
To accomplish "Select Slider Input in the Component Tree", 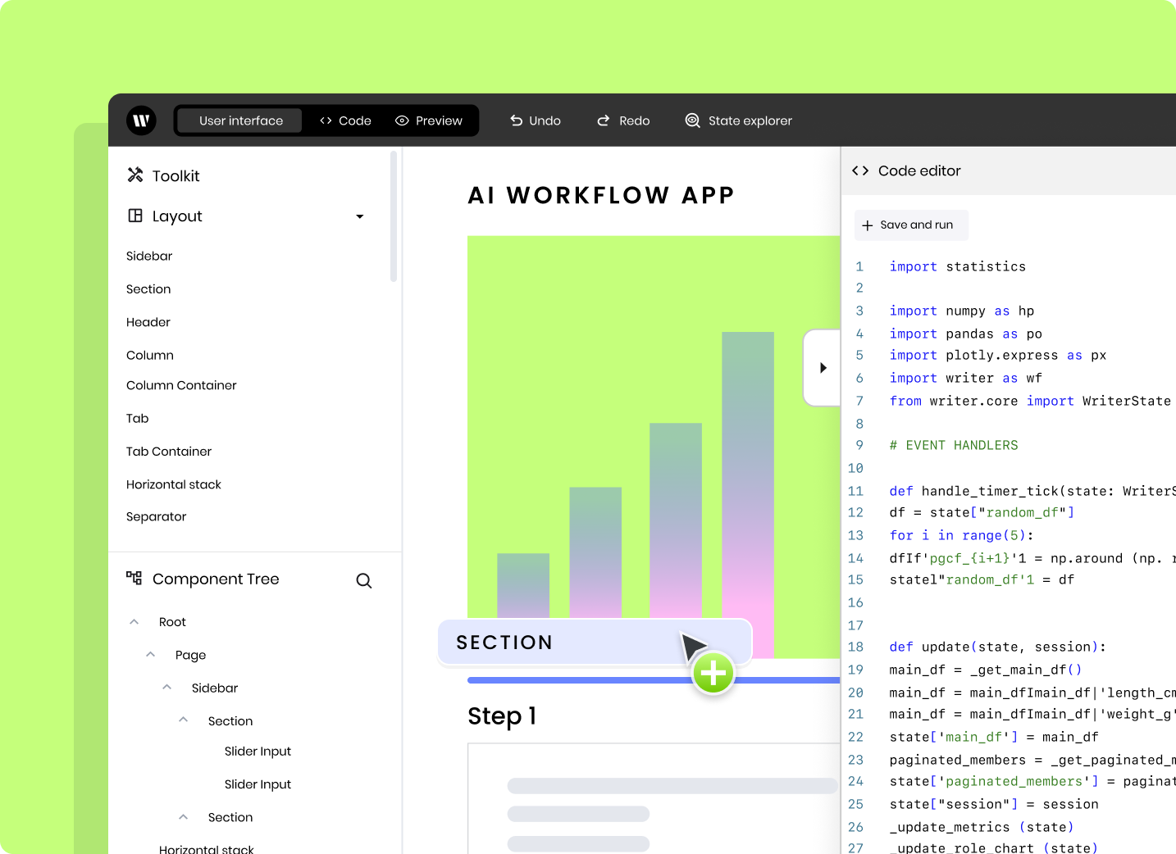I will [258, 751].
